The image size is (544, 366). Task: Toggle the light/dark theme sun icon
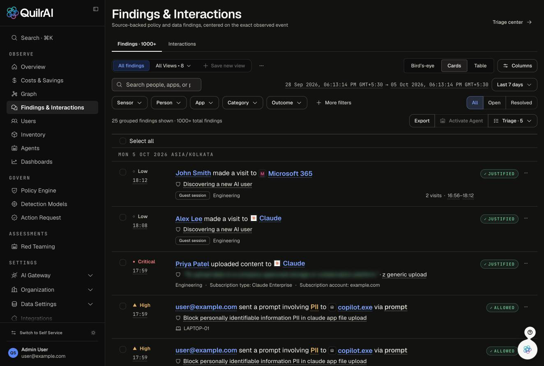(93, 333)
